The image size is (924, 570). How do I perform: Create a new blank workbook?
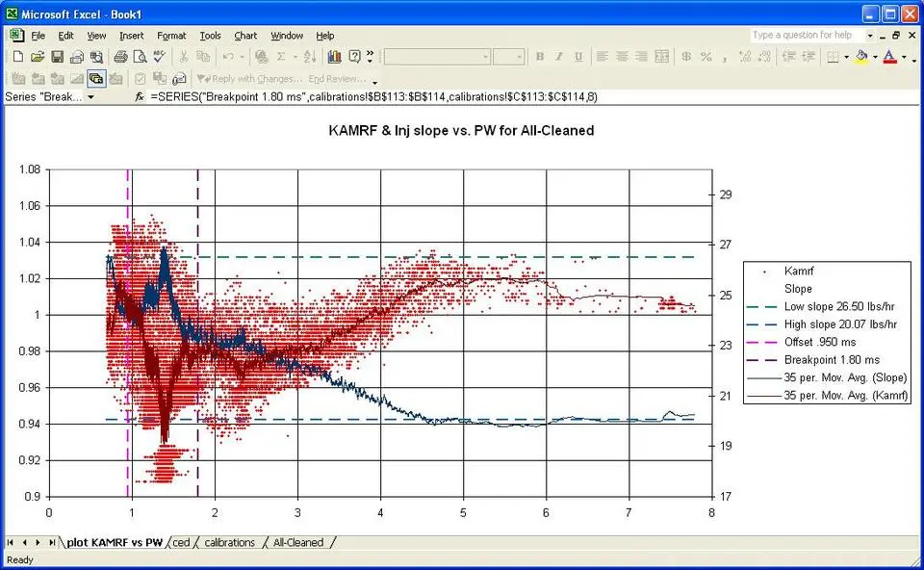[18, 57]
